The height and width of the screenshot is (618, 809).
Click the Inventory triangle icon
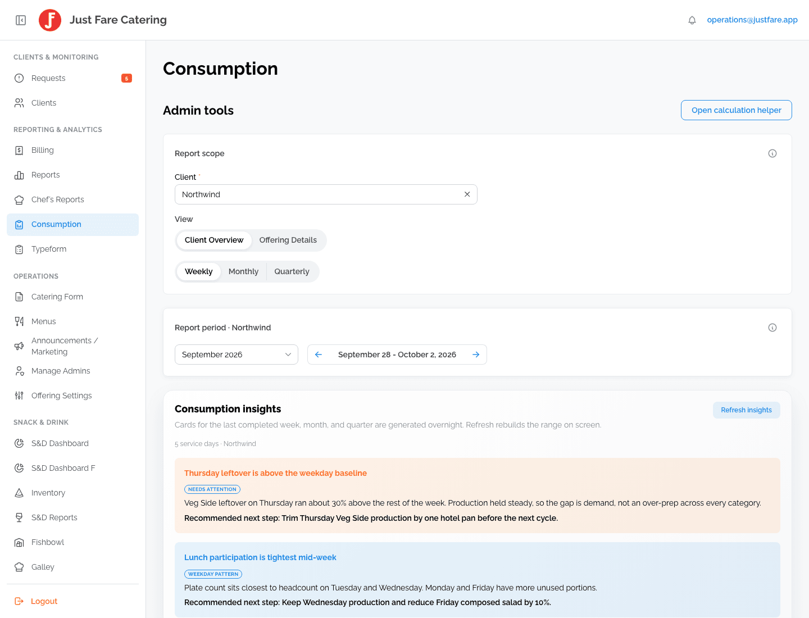pos(19,493)
